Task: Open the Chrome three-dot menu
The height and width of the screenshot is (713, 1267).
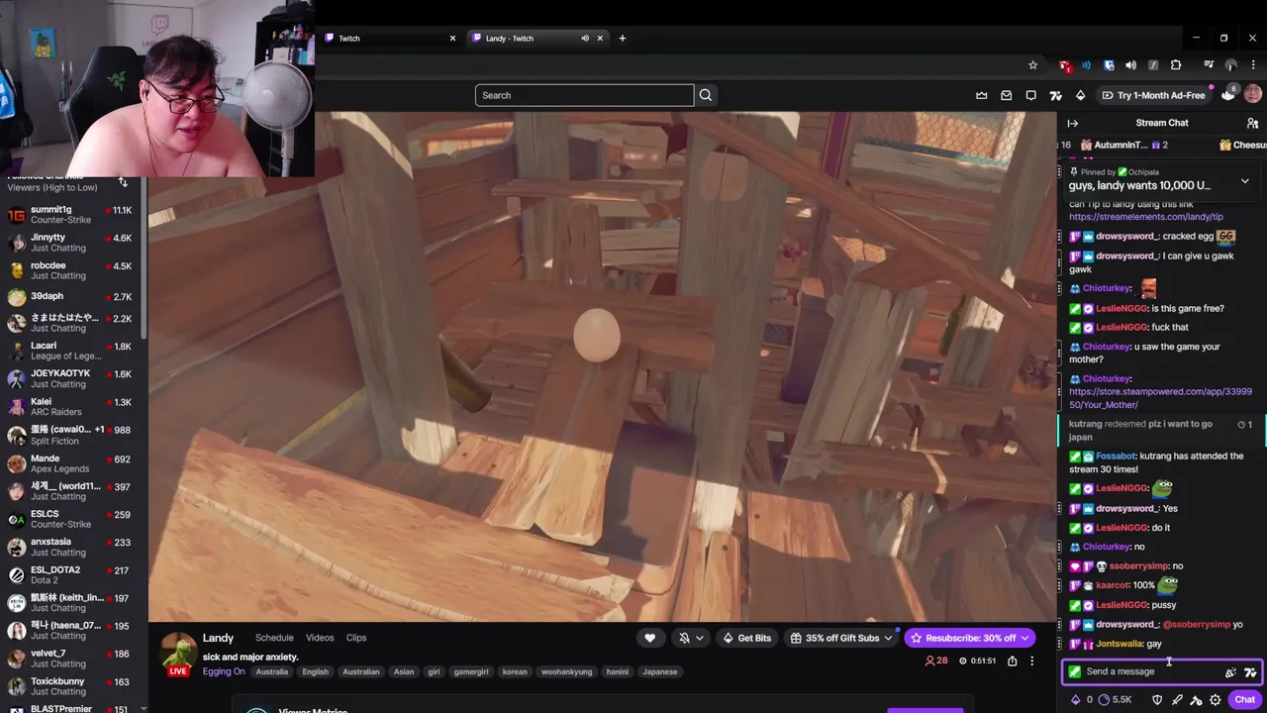Action: coord(1253,65)
